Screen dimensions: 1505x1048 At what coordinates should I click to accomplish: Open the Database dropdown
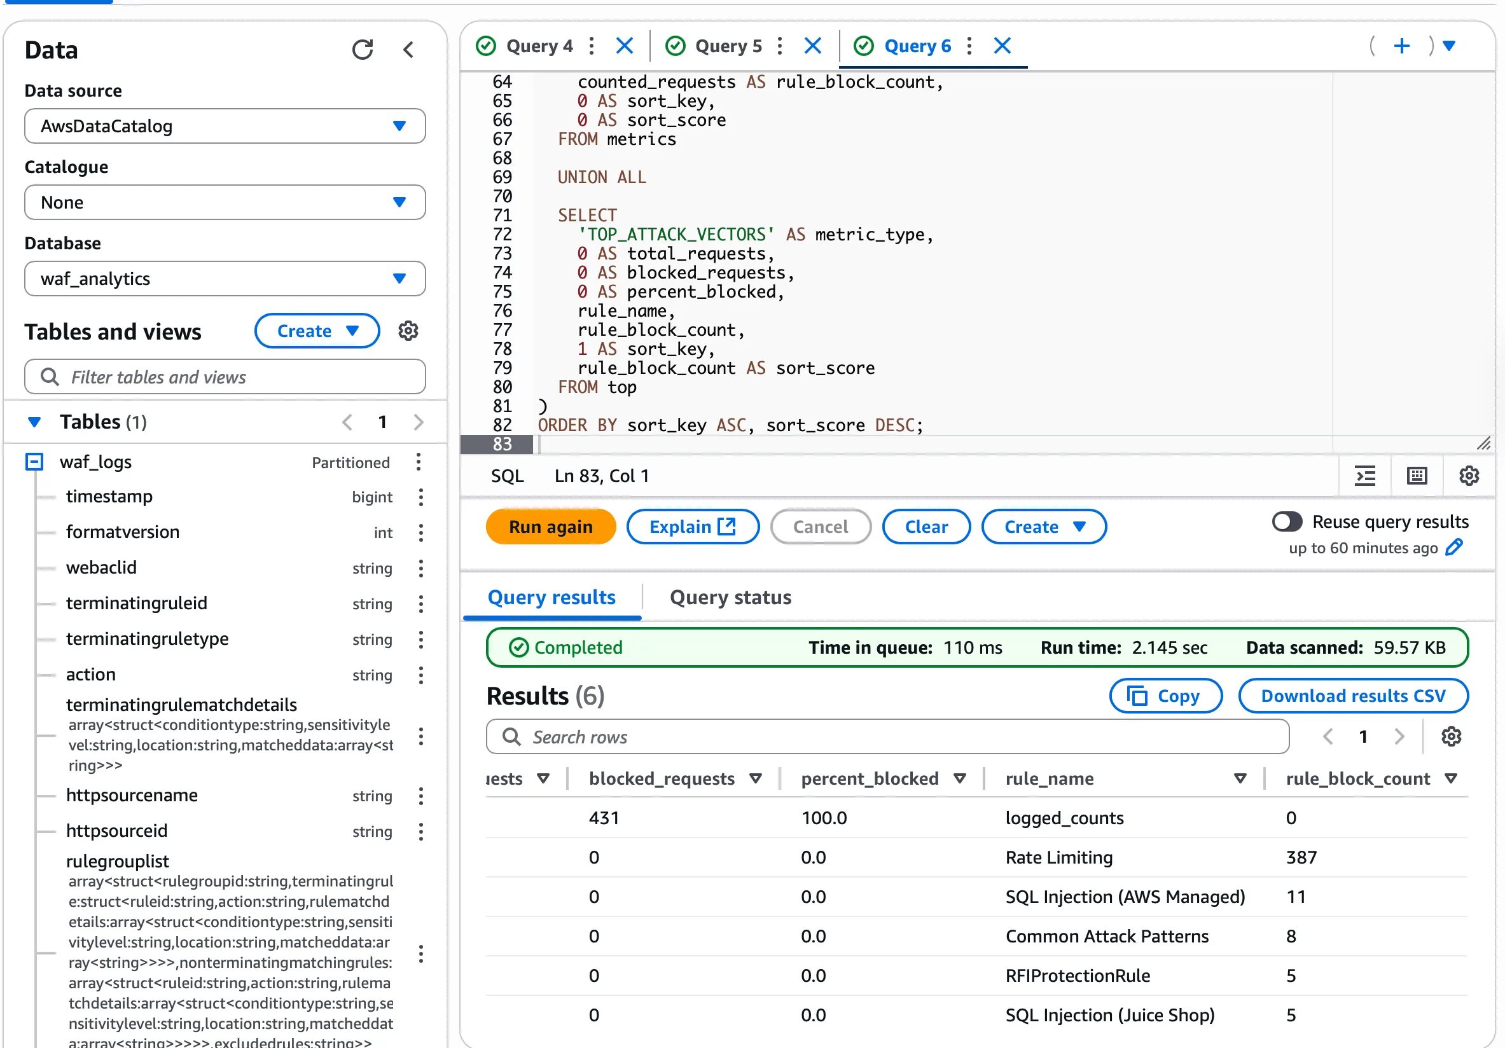(x=225, y=279)
